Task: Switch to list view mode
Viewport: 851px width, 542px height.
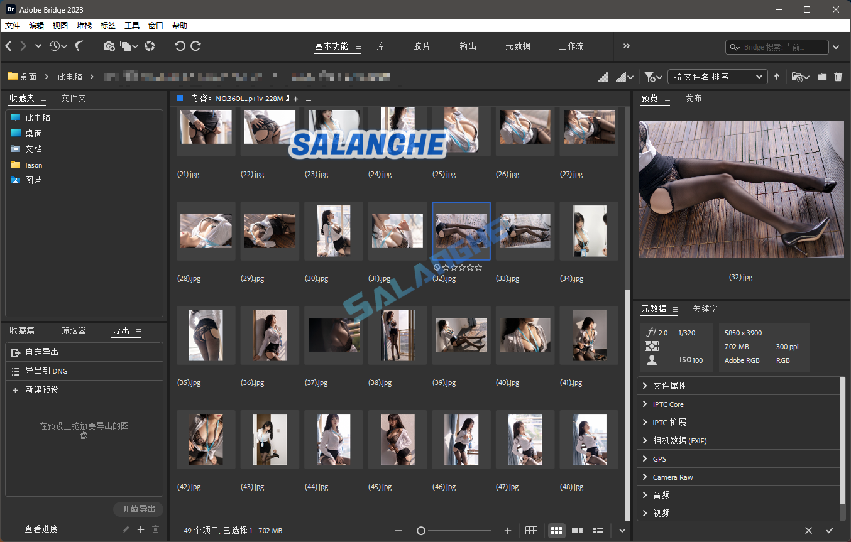Action: (x=598, y=531)
